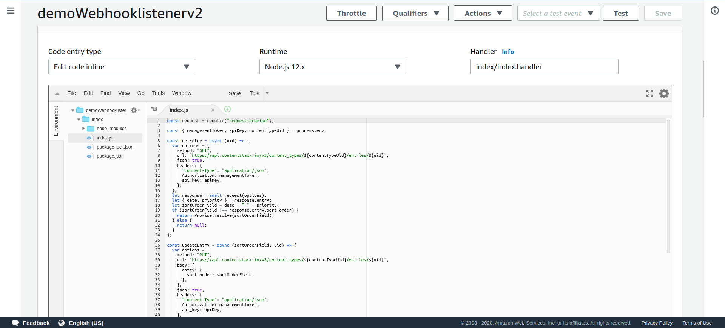
Task: Expand the node_modules folder
Action: pos(83,129)
